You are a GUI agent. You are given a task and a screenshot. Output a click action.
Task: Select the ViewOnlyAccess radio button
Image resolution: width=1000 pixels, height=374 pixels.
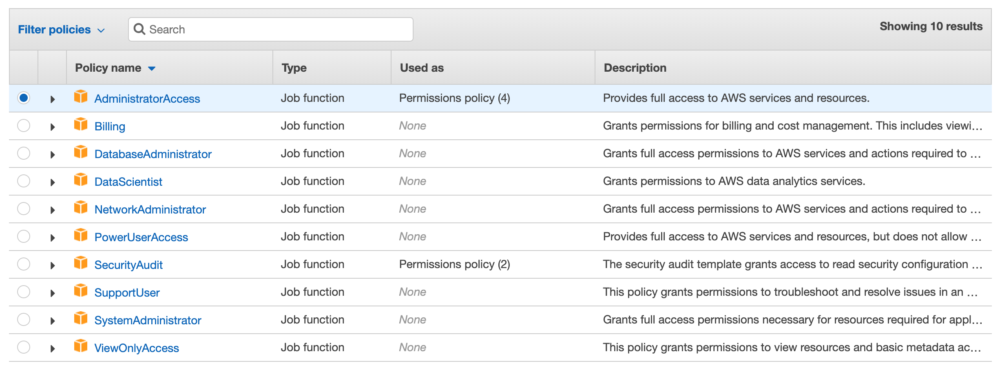24,347
